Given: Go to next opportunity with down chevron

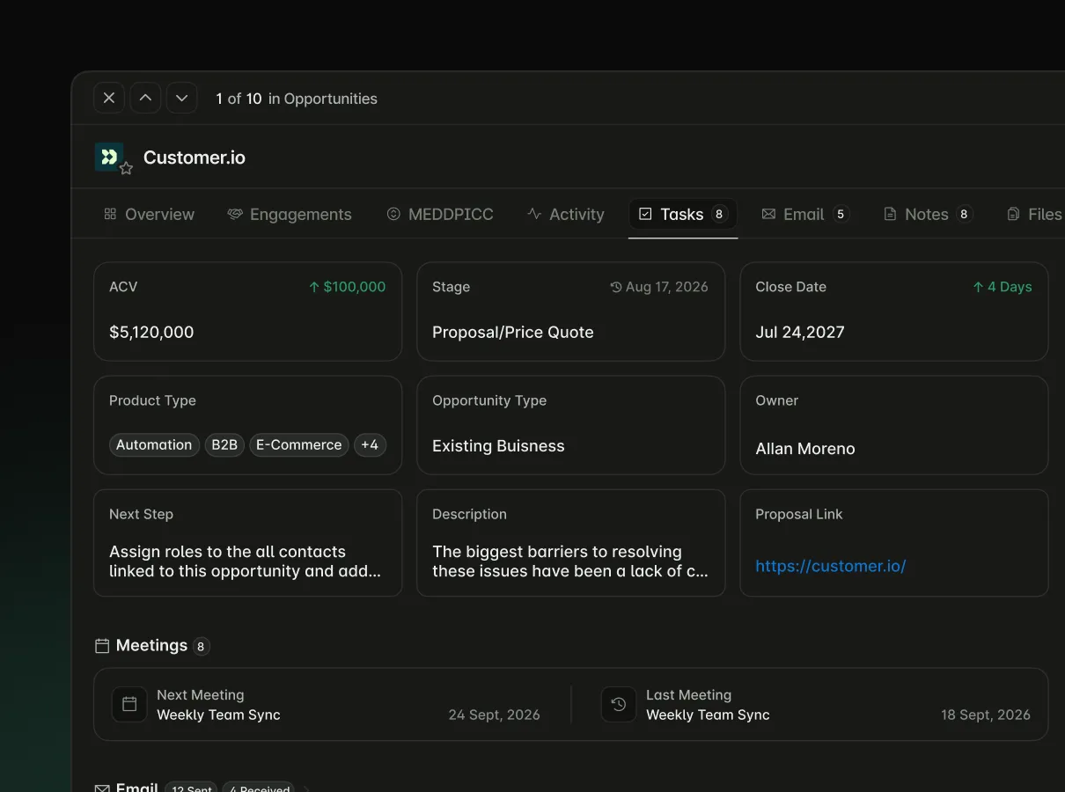Looking at the screenshot, I should click(x=181, y=98).
